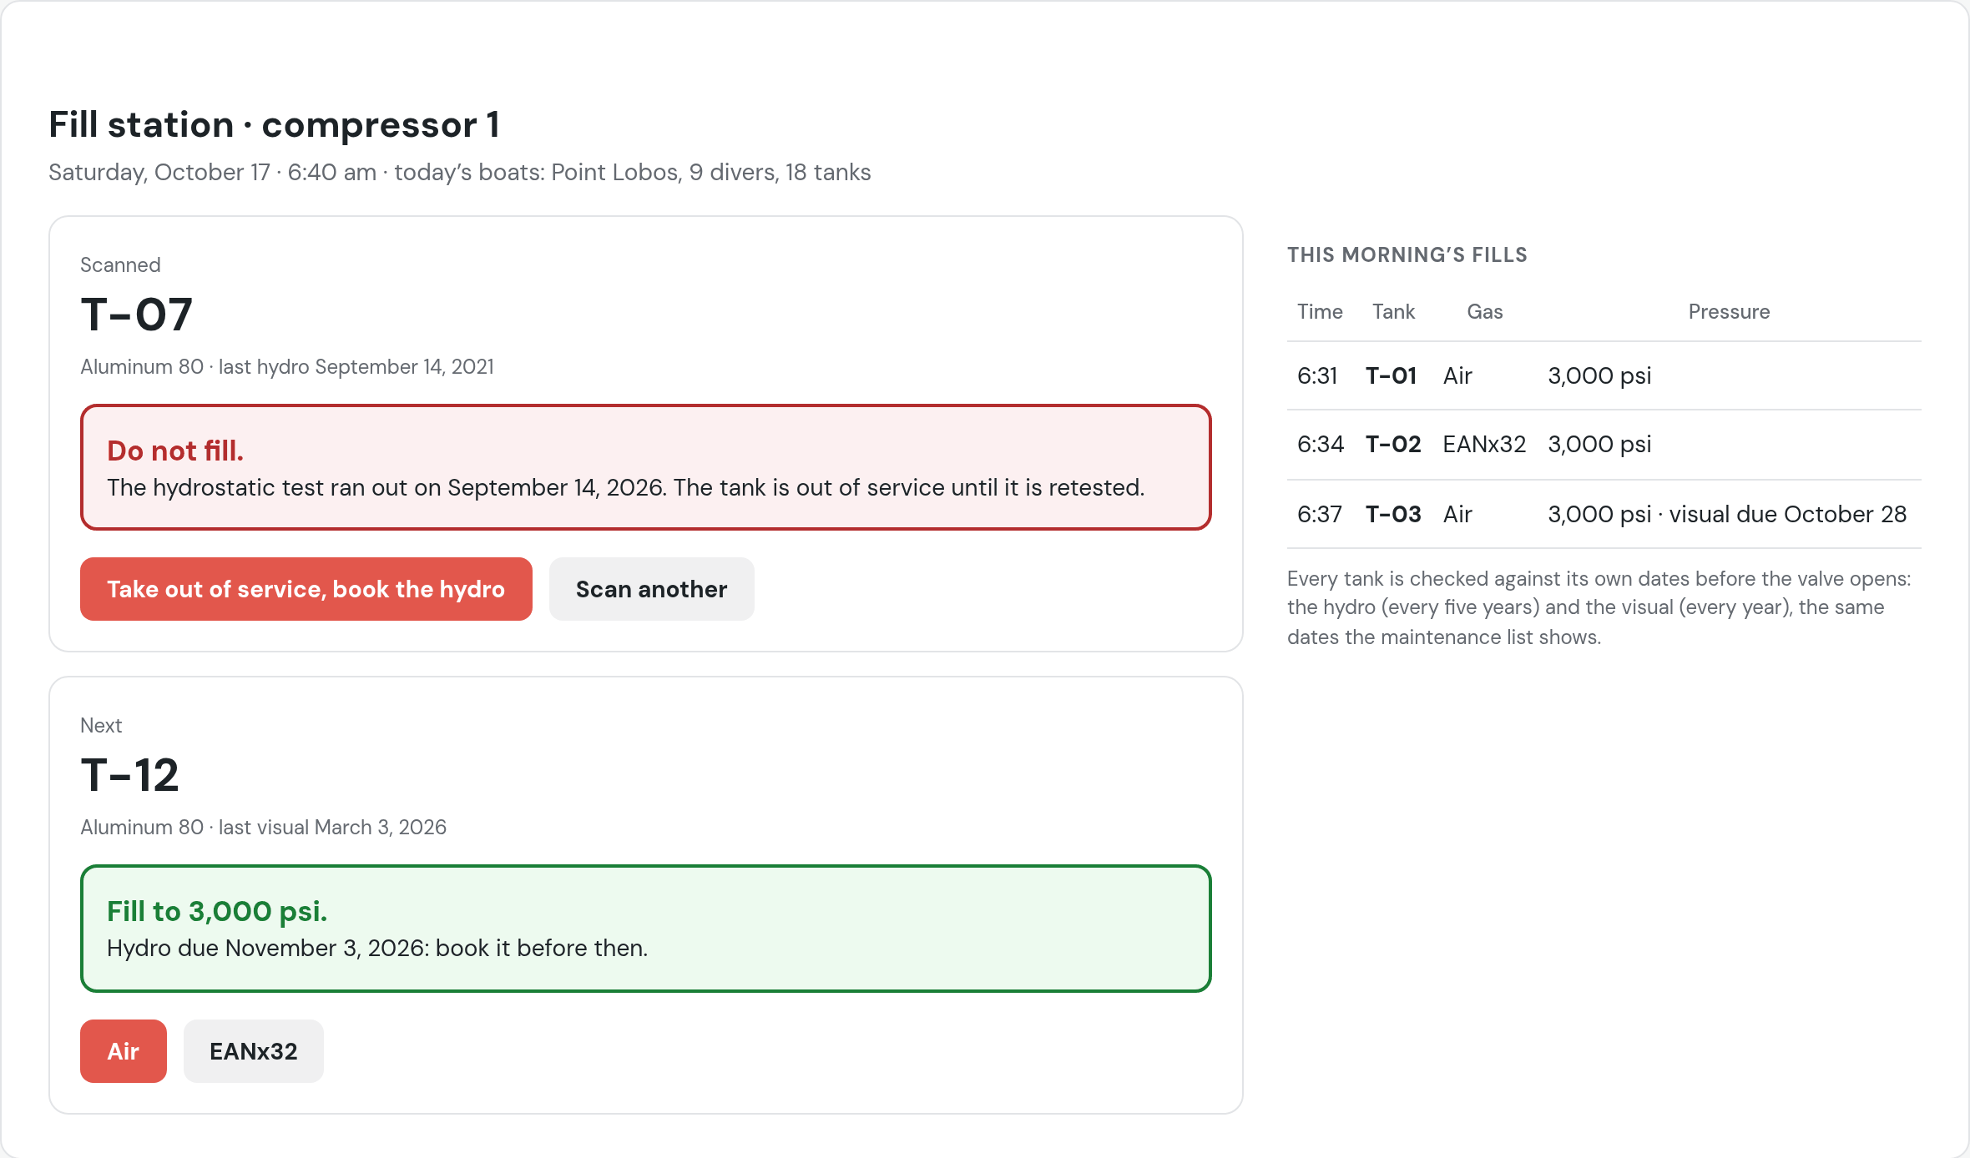Click the Gas column header
1970x1158 pixels.
click(x=1485, y=311)
